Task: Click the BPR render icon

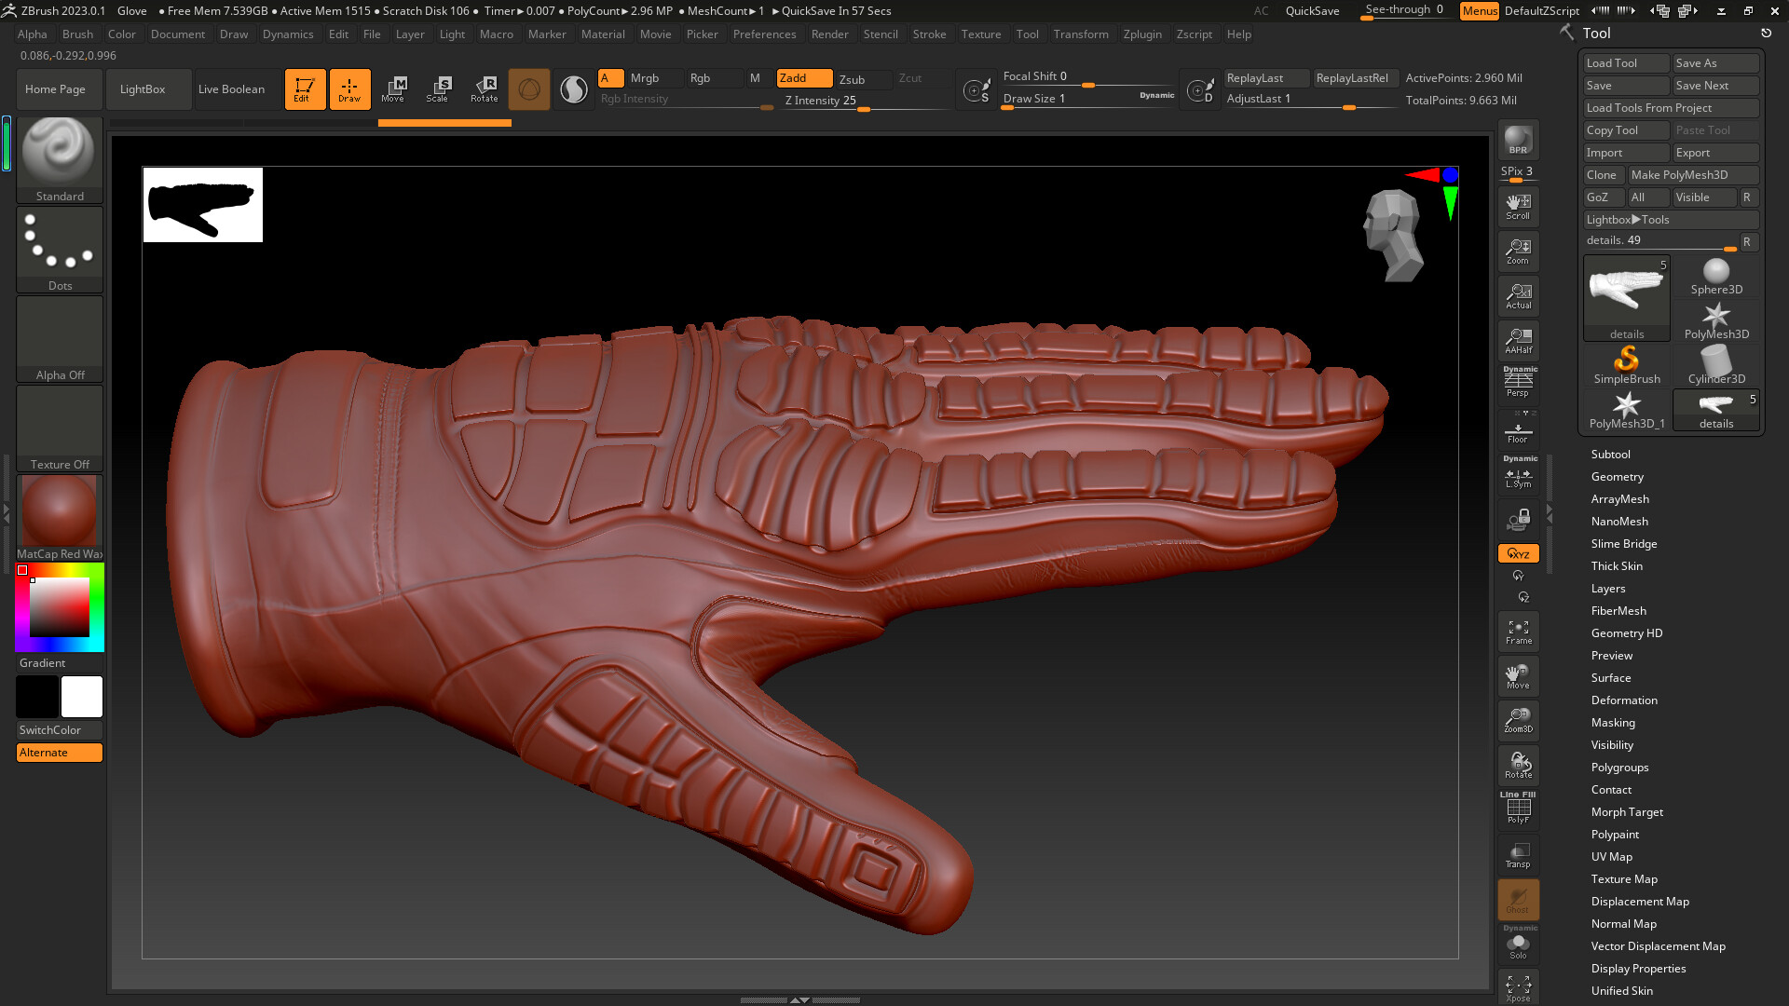Action: [1518, 140]
